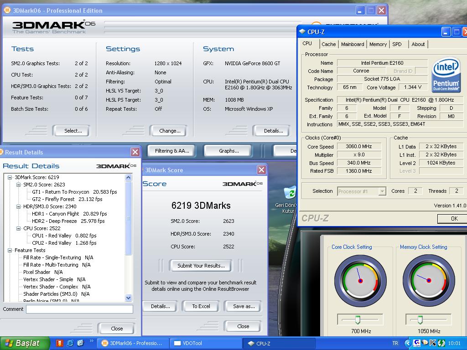Click the Memory Clock Setting gauge dial
The width and height of the screenshot is (467, 350).
(x=429, y=281)
